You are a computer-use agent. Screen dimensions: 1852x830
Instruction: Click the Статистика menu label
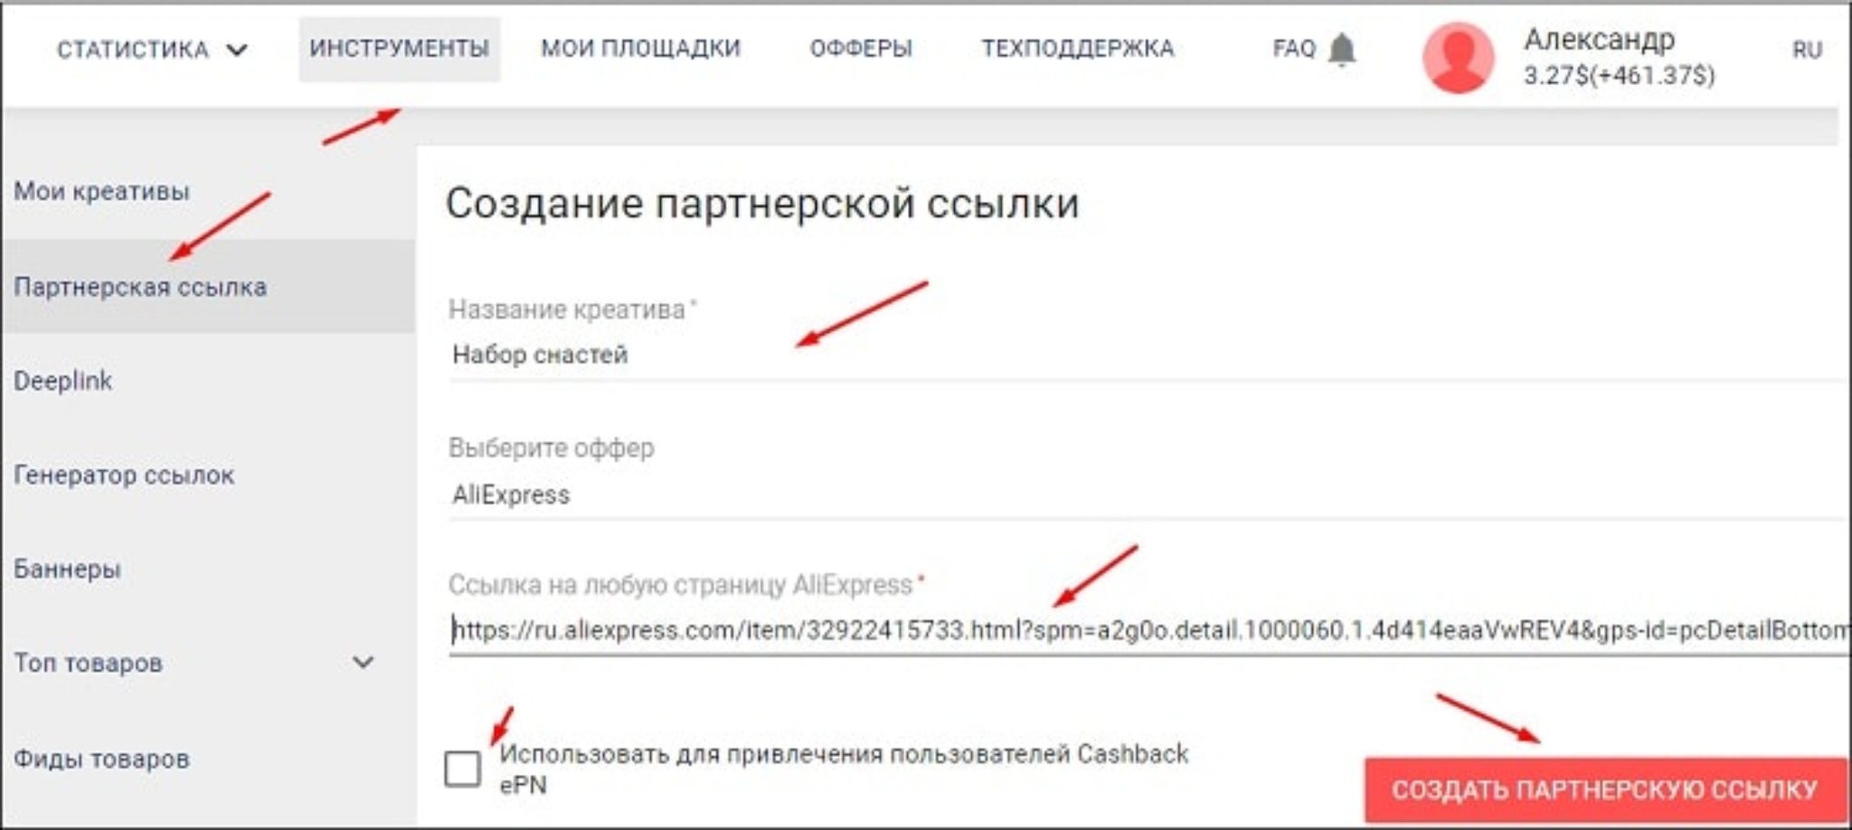click(133, 50)
